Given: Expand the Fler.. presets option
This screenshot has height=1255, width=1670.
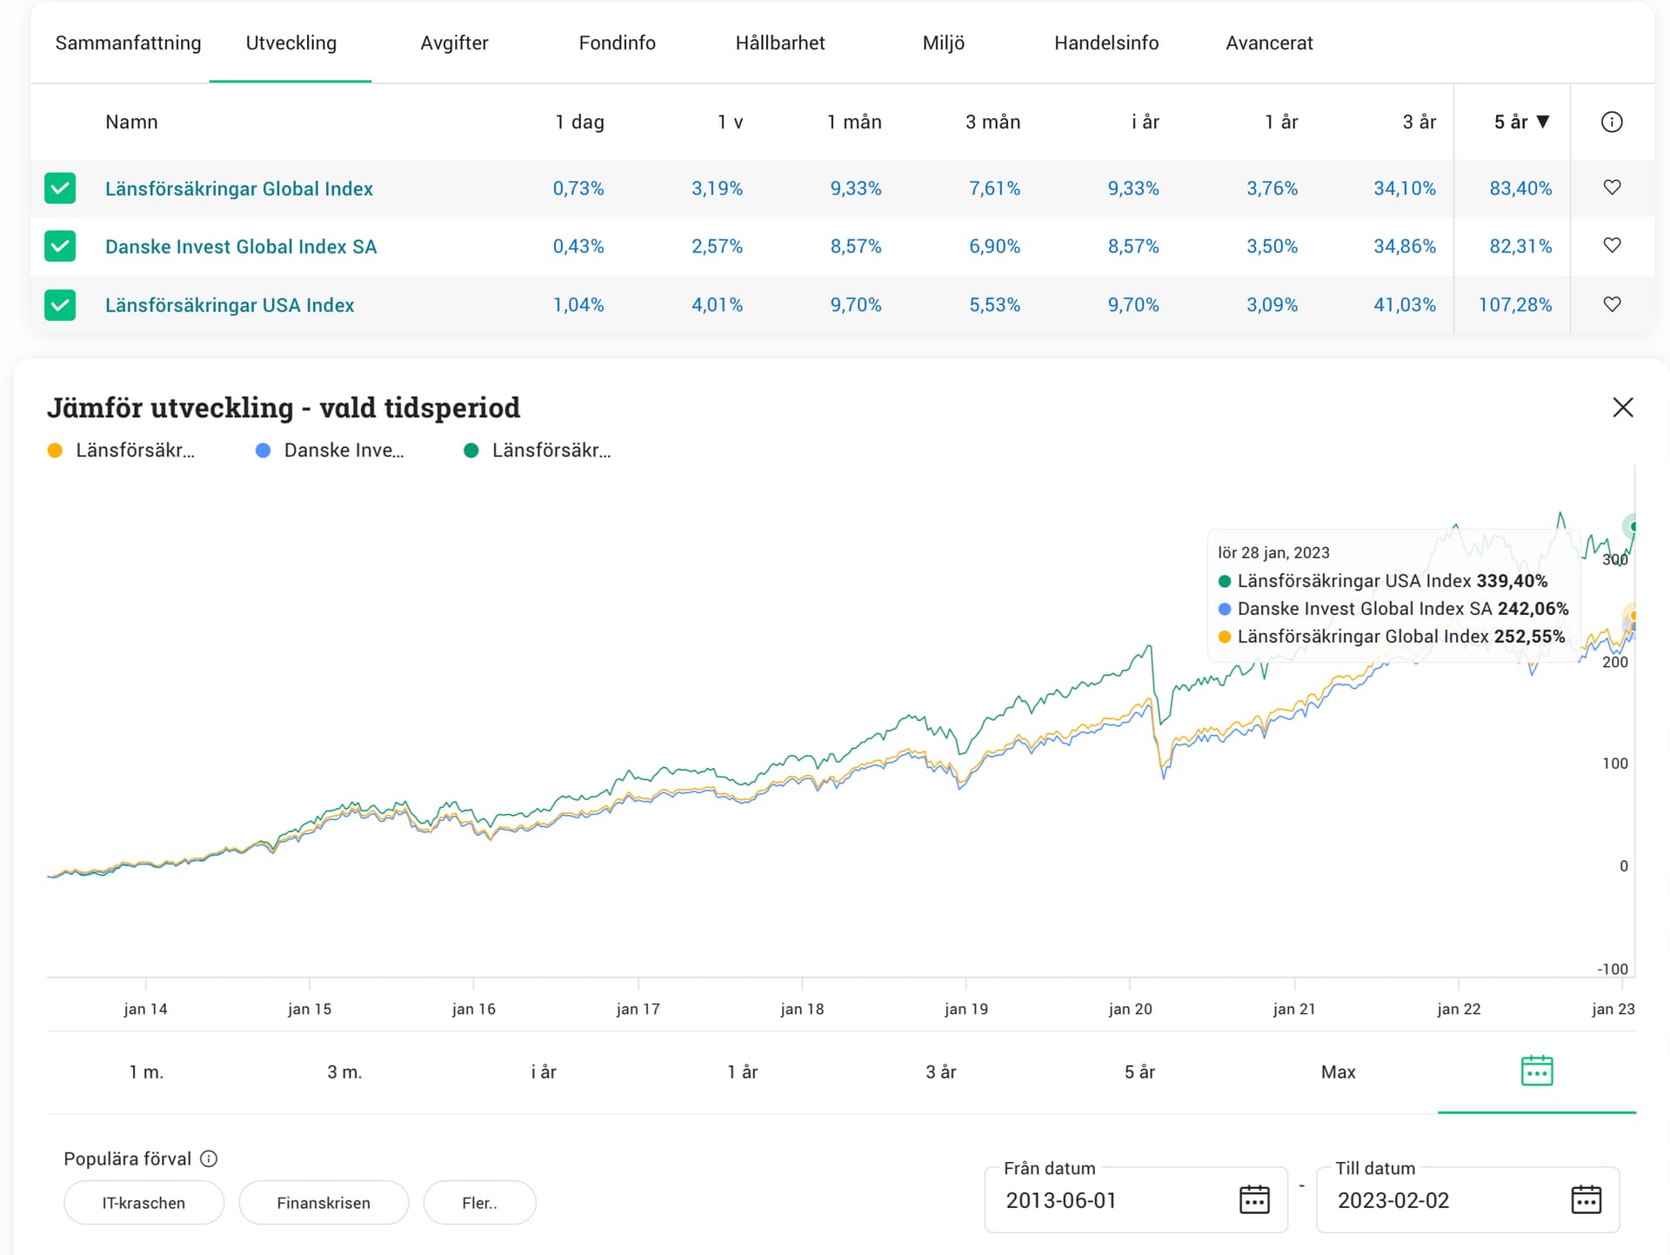Looking at the screenshot, I should tap(479, 1203).
